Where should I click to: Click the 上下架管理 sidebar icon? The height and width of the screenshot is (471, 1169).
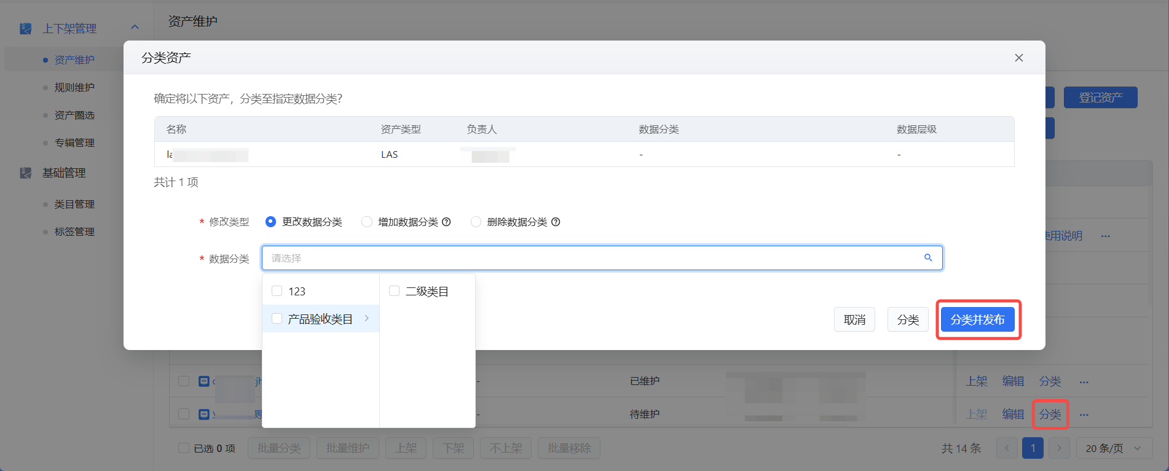pos(26,29)
